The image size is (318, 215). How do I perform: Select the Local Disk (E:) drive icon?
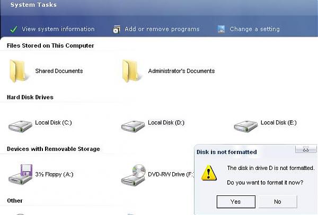pyautogui.click(x=245, y=126)
